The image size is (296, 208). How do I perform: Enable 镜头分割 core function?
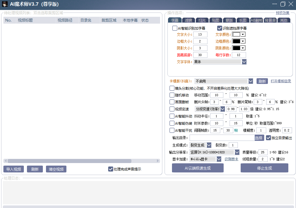click(x=172, y=88)
